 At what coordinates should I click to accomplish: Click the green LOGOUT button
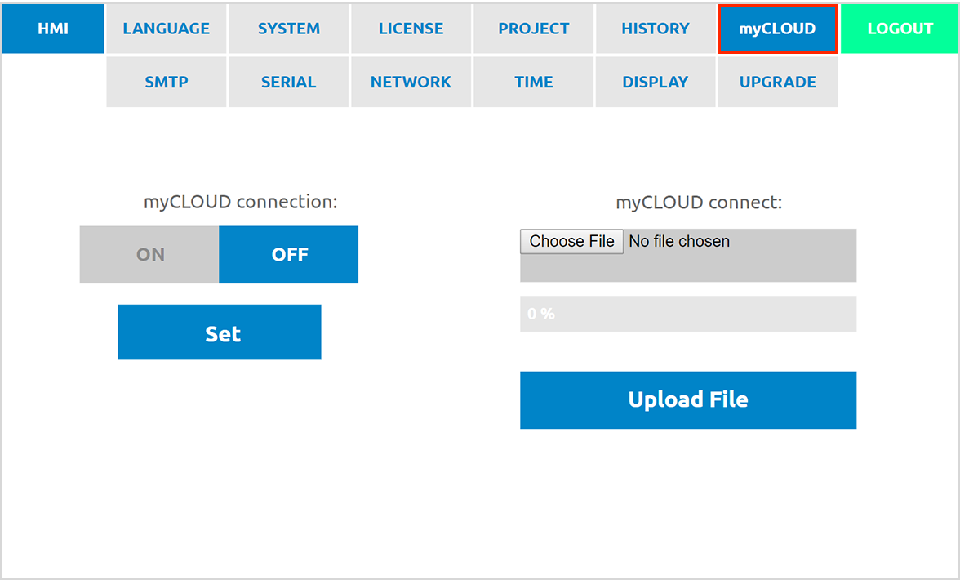[x=900, y=29]
